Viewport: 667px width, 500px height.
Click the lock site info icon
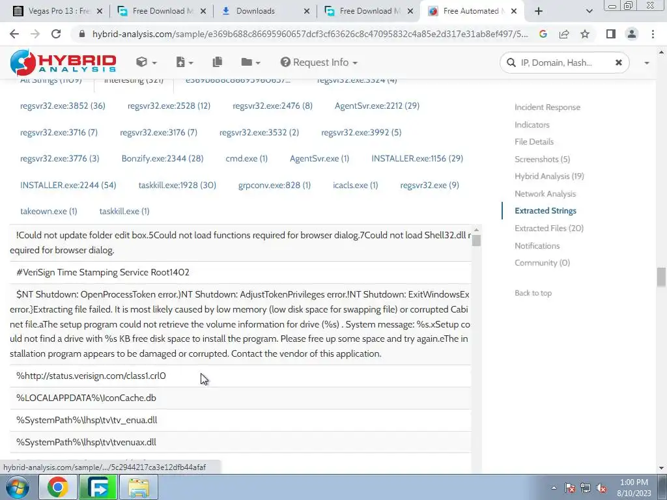tap(83, 34)
